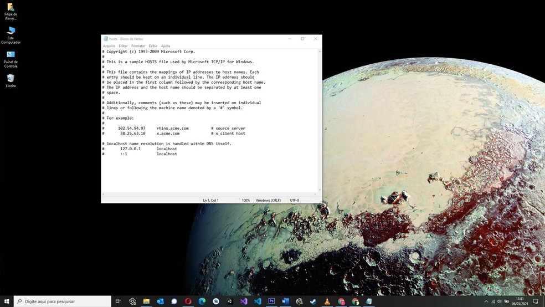Open the Arquivo menu in Notepad
The height and width of the screenshot is (307, 545).
[109, 46]
